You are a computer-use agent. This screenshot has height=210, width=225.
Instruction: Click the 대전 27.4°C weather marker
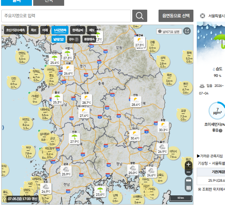(x=84, y=113)
